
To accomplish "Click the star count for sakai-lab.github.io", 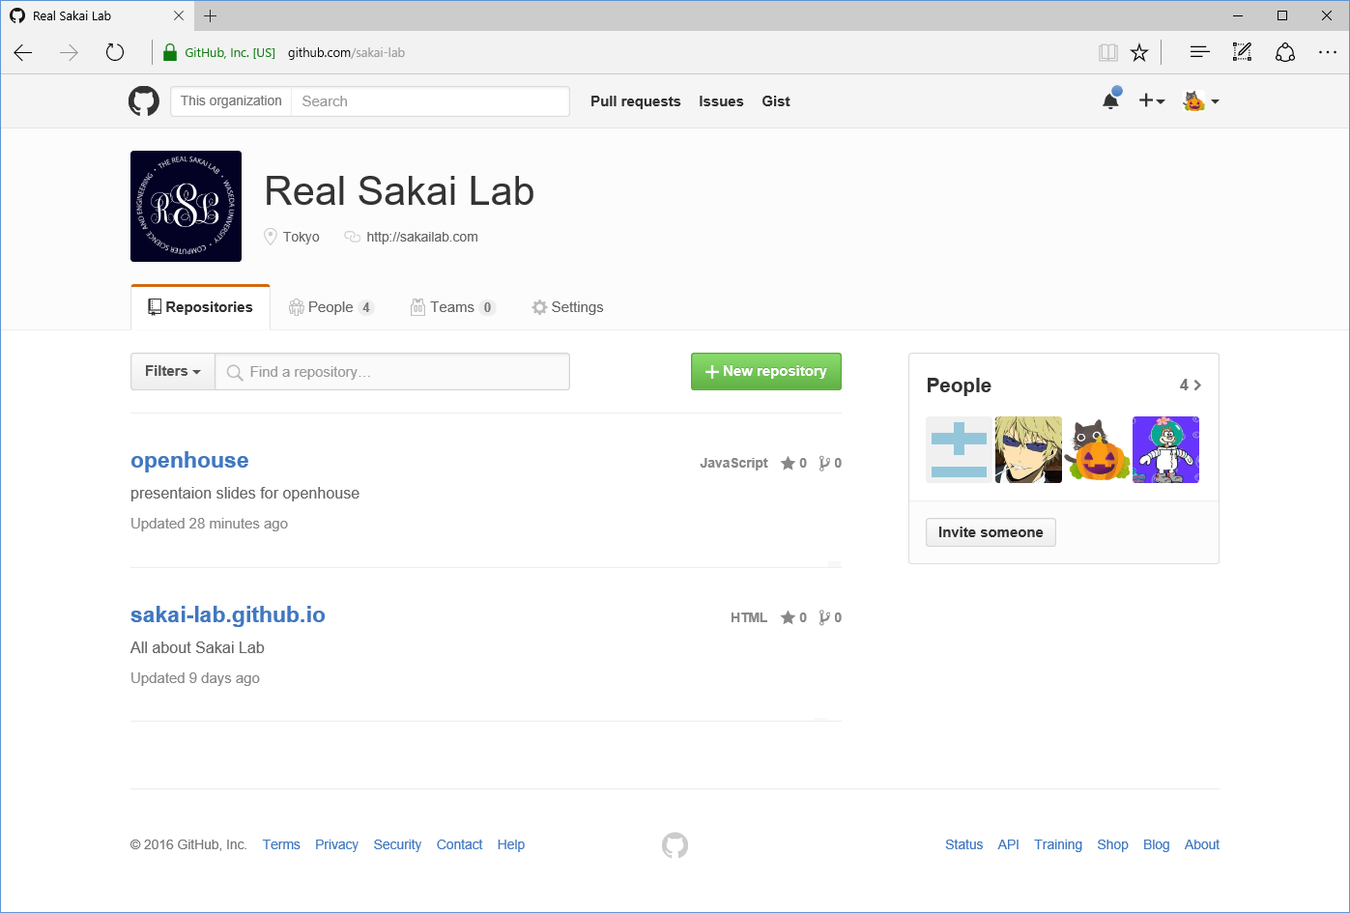I will [x=794, y=617].
